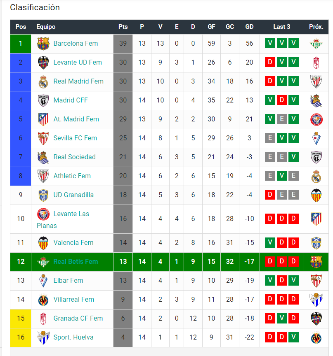Sort table by Pts column header
Screen dimensions: 333x356
click(123, 27)
